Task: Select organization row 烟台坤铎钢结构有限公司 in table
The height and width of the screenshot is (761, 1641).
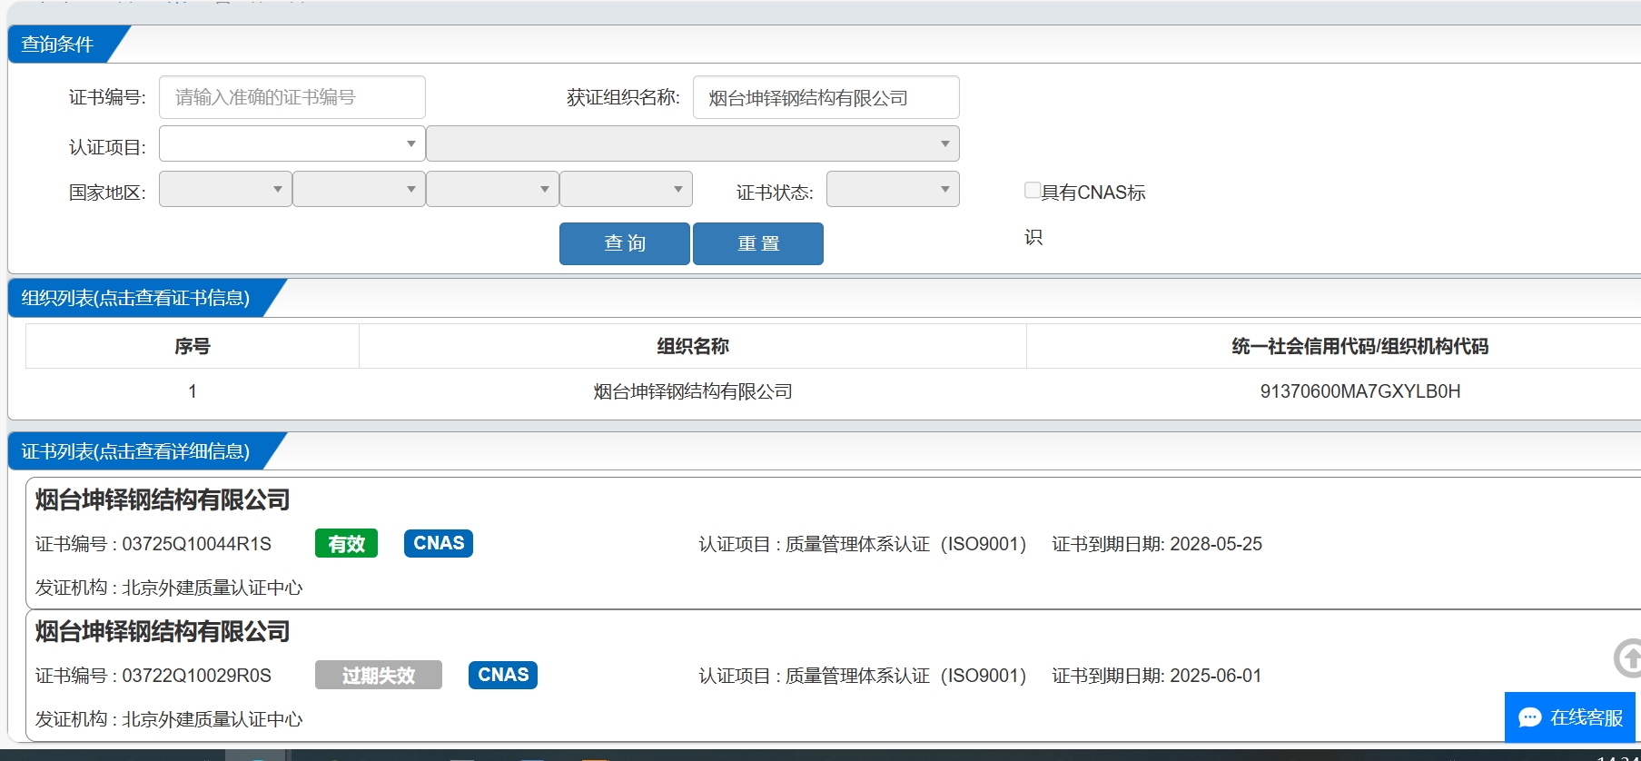Action: click(693, 391)
